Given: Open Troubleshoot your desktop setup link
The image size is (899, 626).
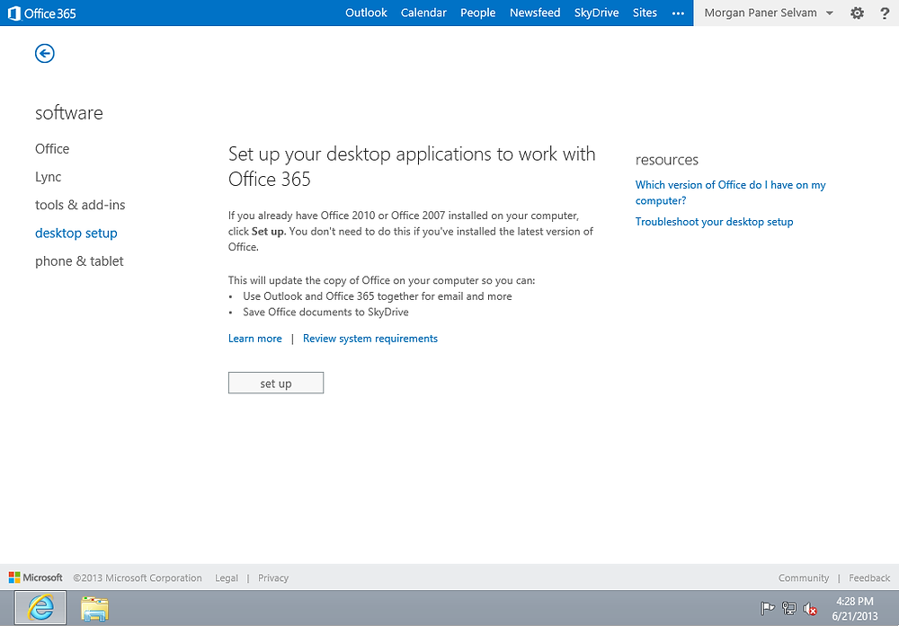Looking at the screenshot, I should [715, 222].
